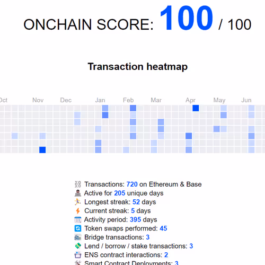Click the swap arrows icon beside Token swaps
The height and width of the screenshot is (265, 265).
point(78,228)
